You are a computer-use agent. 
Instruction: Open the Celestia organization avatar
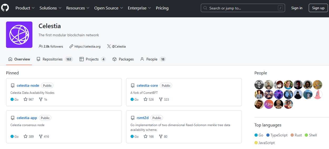pos(19,35)
